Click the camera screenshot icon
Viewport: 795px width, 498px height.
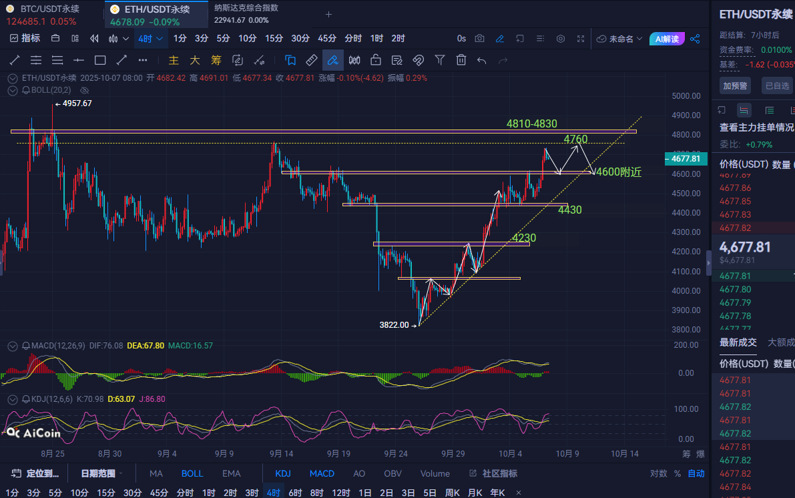pos(479,39)
